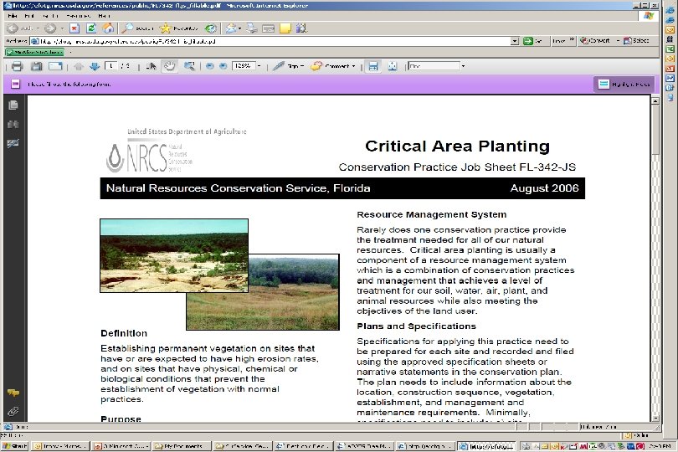678x452 pixels.
Task: Click the zoom in plus button
Action: [223, 66]
